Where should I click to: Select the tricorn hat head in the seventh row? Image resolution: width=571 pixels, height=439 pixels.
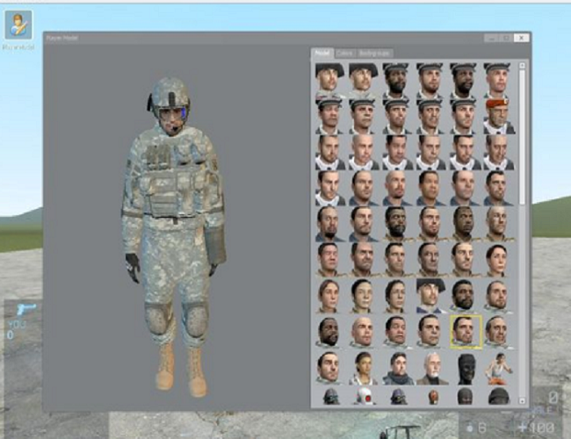[x=432, y=296]
